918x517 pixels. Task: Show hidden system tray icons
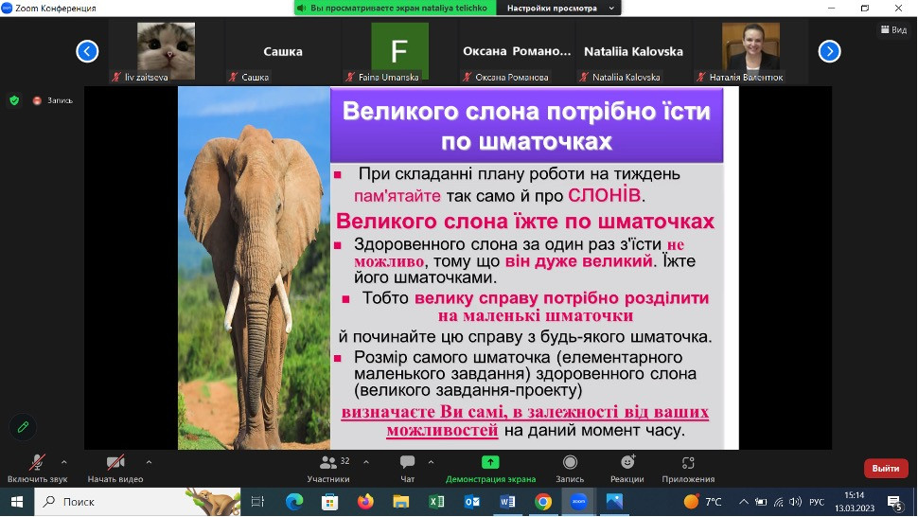click(744, 502)
